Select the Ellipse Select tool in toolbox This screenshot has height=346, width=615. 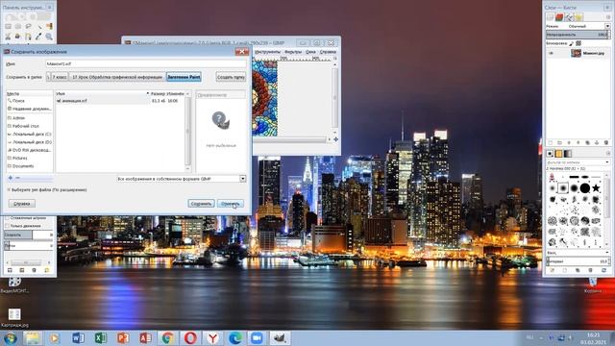pos(18,26)
